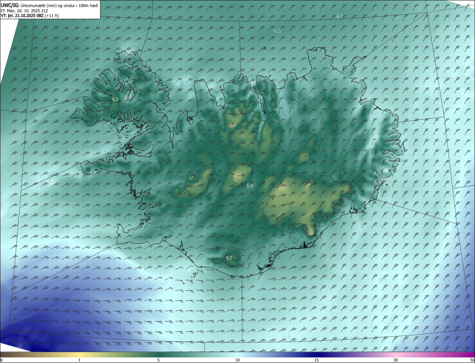Click the 2.8 value near the southeast coast

(x=311, y=233)
